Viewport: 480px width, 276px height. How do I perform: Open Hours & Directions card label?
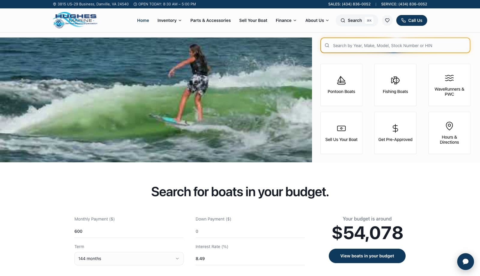click(x=449, y=139)
